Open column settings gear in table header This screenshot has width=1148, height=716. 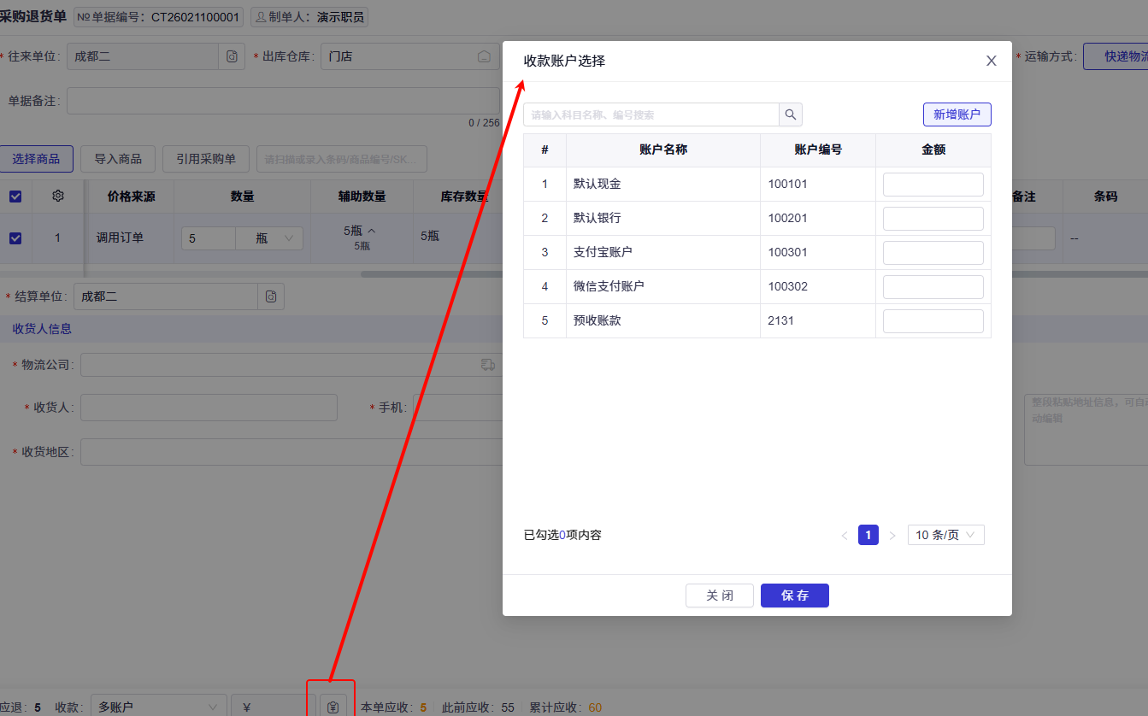(58, 196)
